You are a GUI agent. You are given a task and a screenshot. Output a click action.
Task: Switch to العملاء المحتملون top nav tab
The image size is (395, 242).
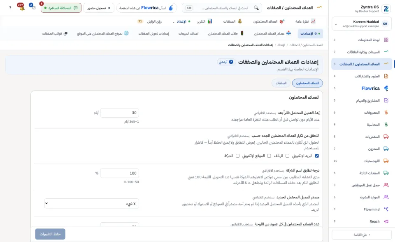[x=268, y=21]
